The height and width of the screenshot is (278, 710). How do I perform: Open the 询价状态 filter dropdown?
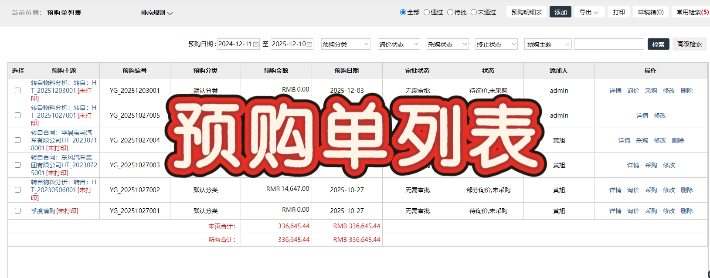(x=399, y=44)
